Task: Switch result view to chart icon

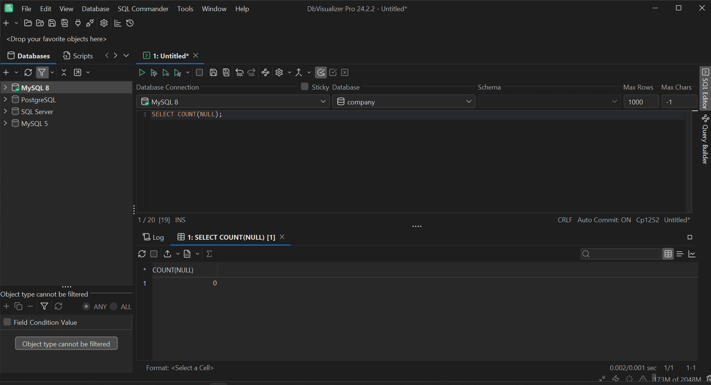Action: click(x=692, y=254)
